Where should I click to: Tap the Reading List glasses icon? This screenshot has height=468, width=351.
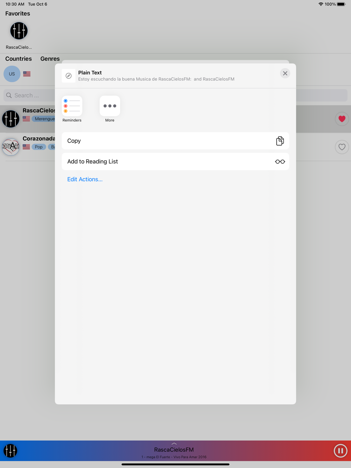pos(280,162)
